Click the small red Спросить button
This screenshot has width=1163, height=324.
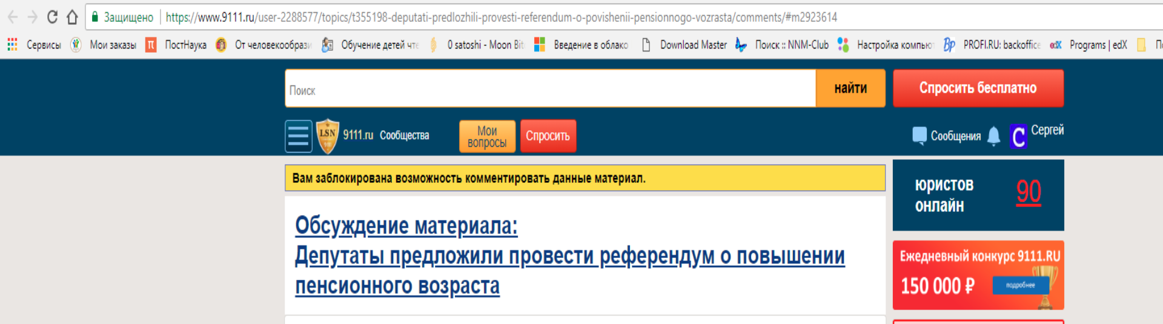pos(548,136)
